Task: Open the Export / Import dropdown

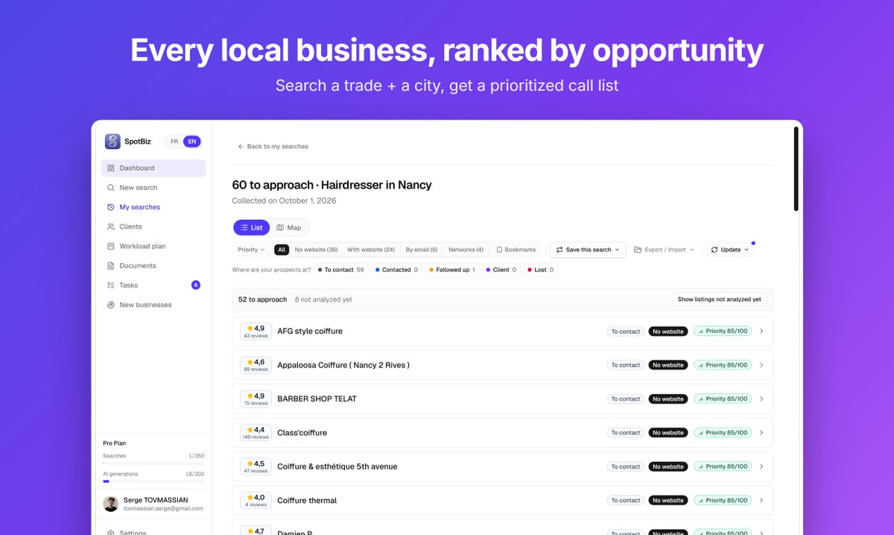Action: 664,250
